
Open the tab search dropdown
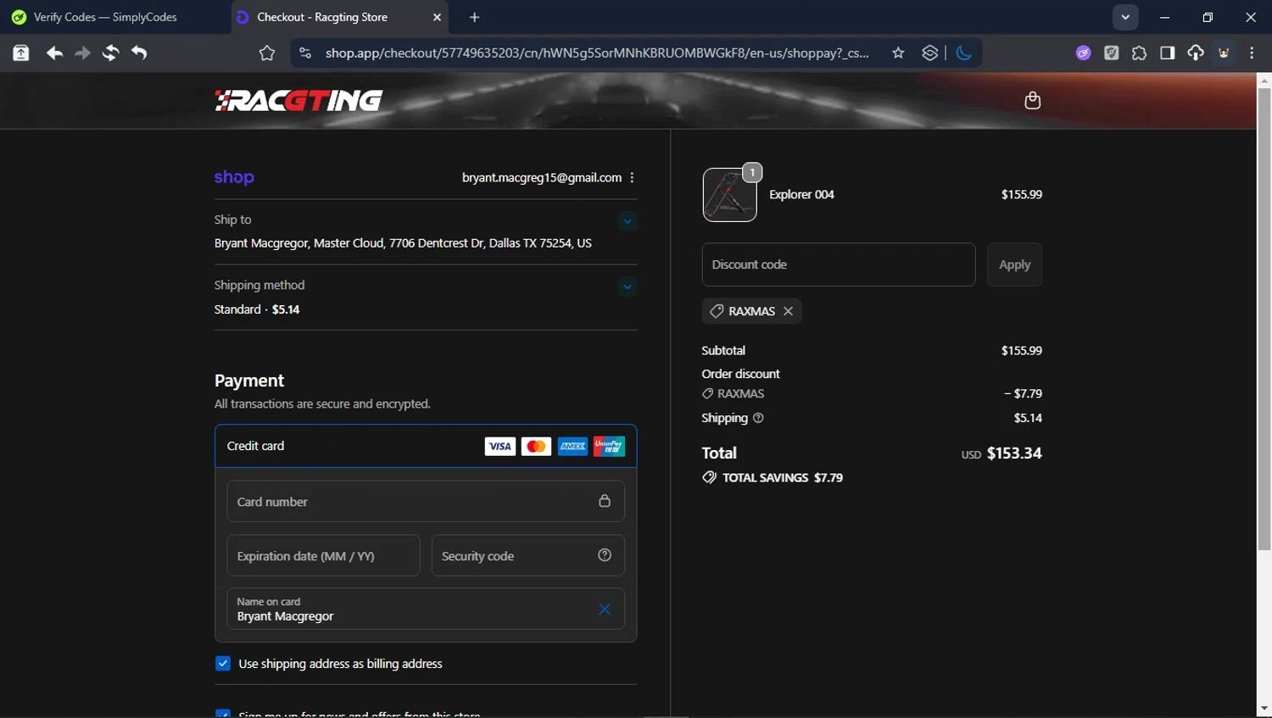click(1125, 17)
